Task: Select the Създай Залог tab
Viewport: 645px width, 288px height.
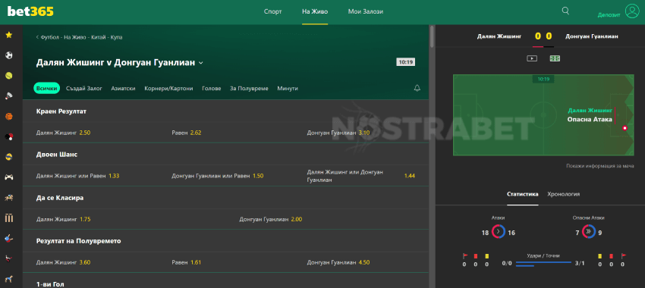Action: coord(84,89)
